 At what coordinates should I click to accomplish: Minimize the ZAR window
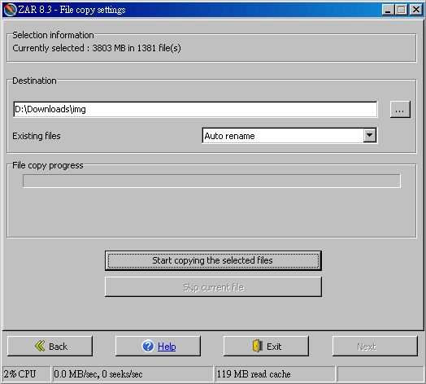[x=388, y=10]
